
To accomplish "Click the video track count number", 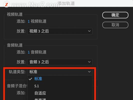I will [x=29, y=21].
